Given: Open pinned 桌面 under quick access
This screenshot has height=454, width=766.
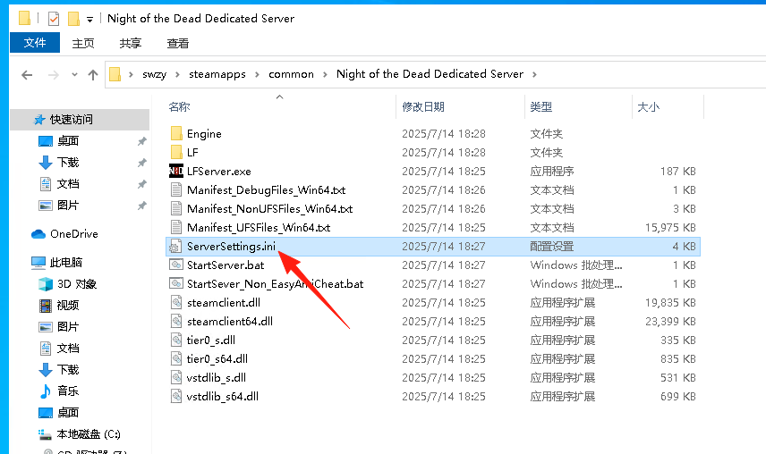Looking at the screenshot, I should [x=68, y=141].
